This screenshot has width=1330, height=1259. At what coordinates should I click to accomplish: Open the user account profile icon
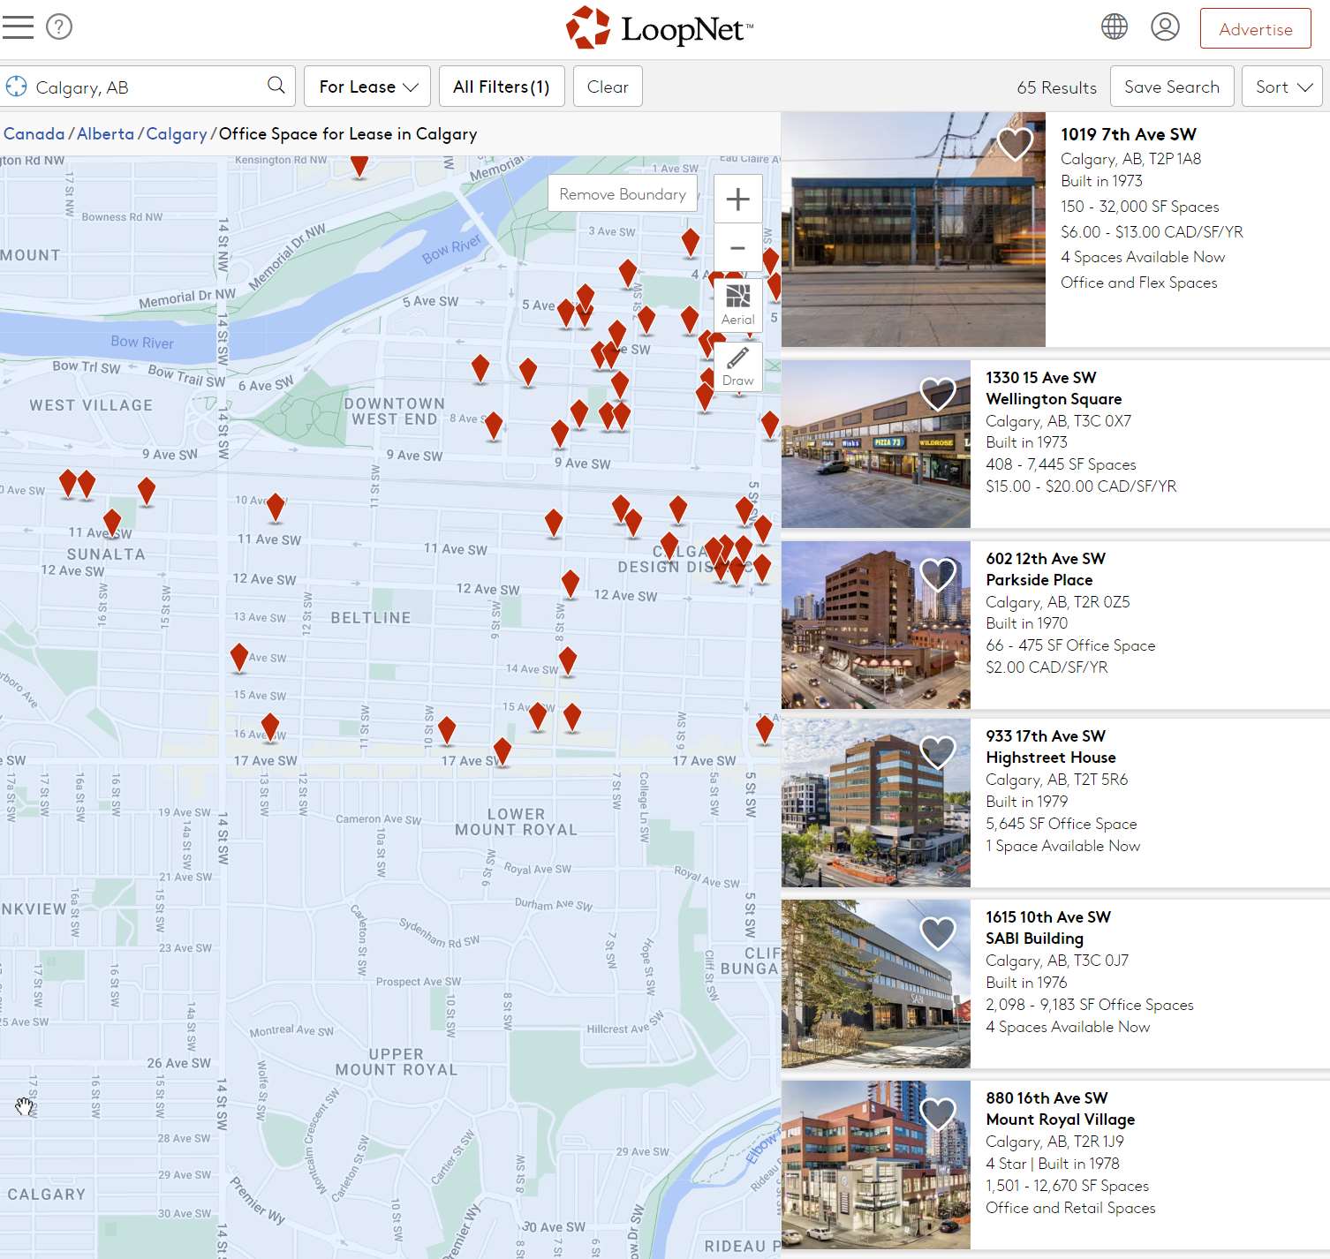click(1165, 27)
